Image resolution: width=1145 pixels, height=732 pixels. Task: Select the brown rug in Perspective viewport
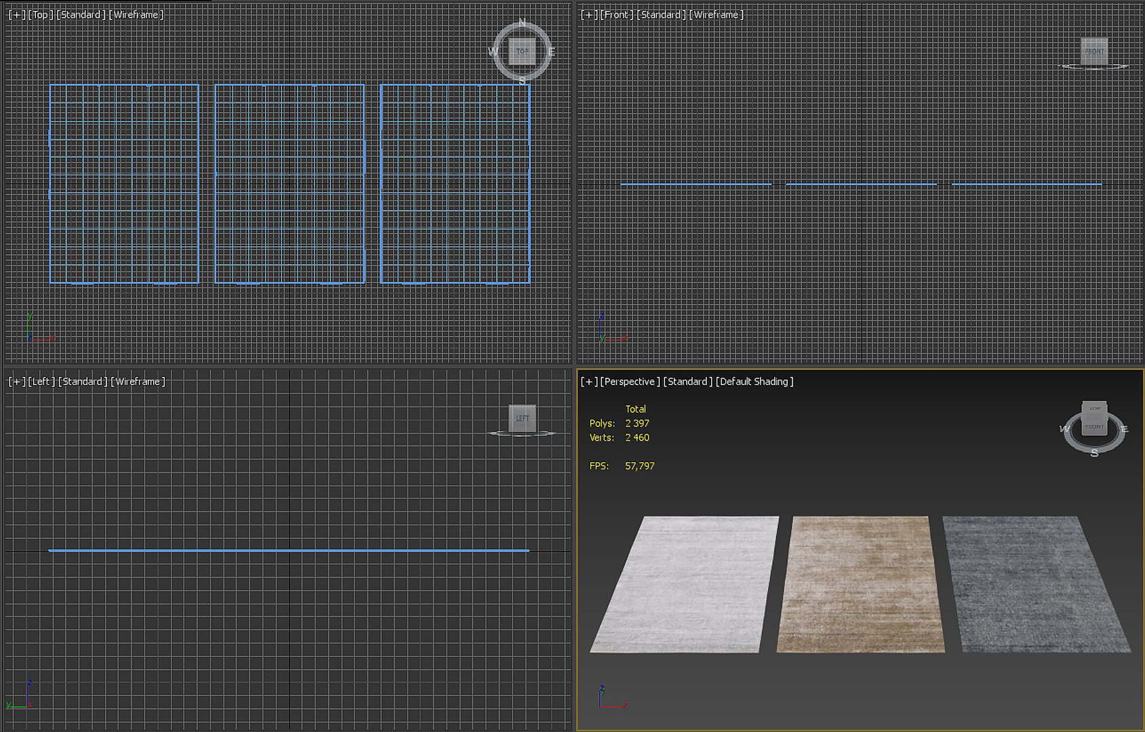coord(860,584)
